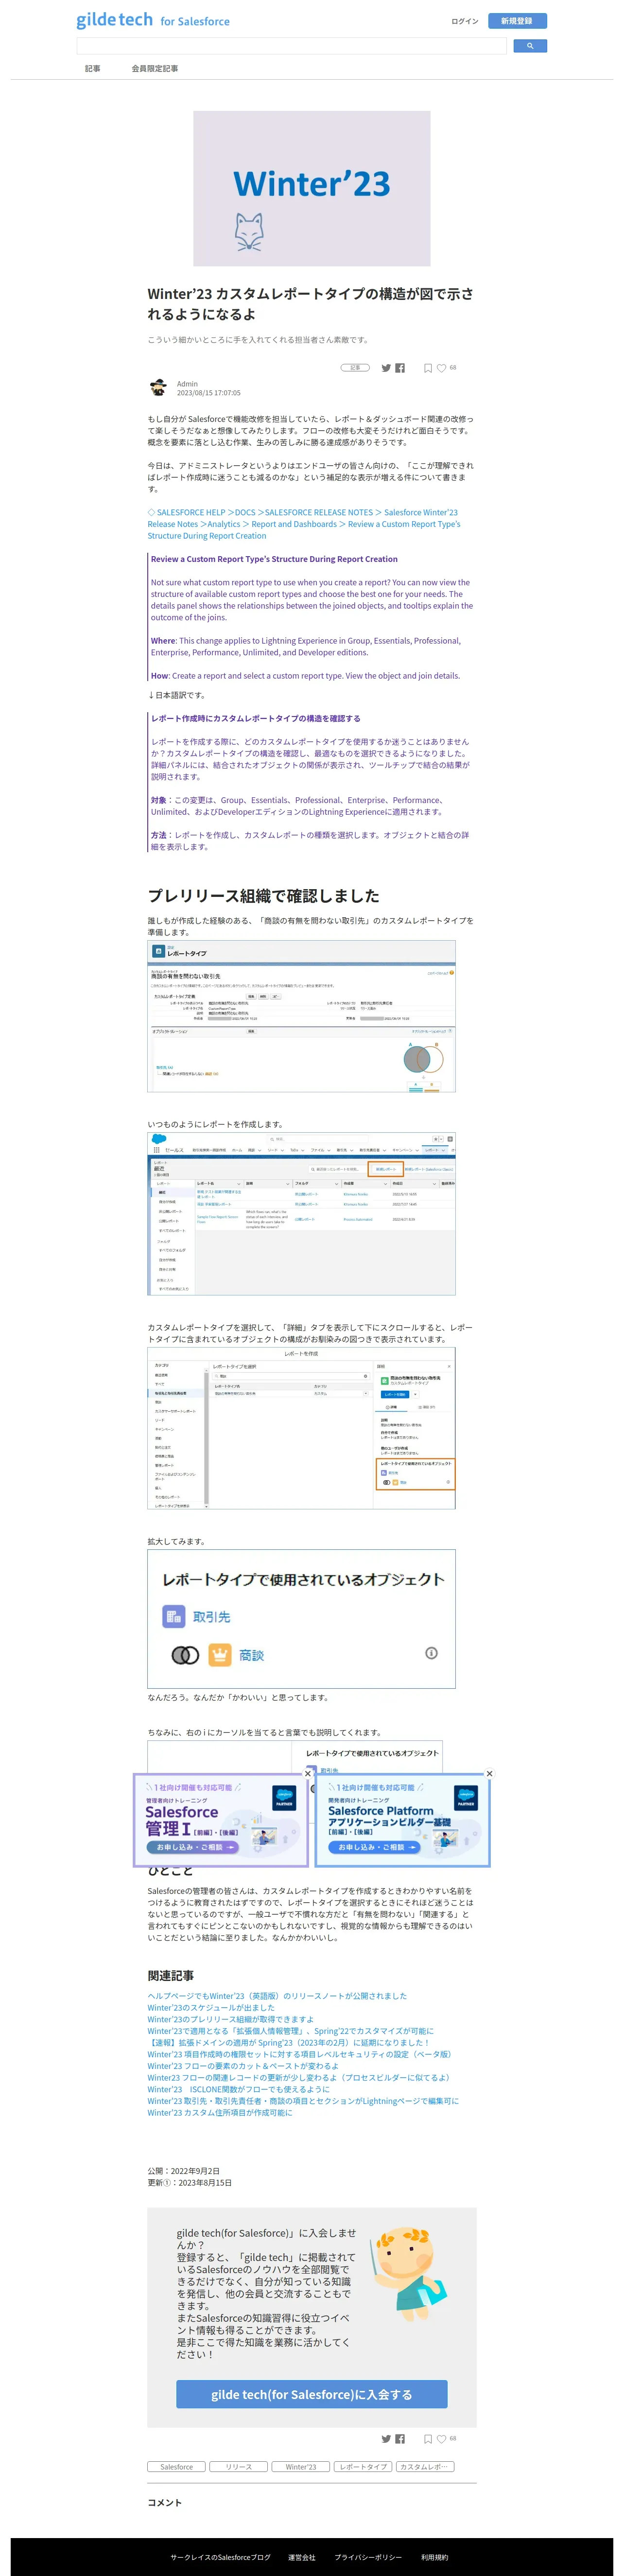Open link Winter'23のスケジュールが出ました

(x=211, y=2008)
